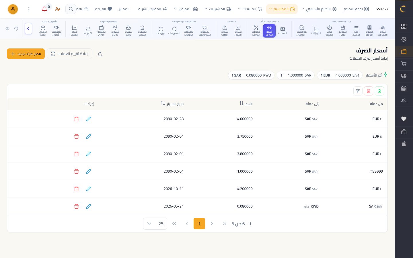Screen dimensions: 413x258
Task: Open Outgoing Cheques (شيكات صادرة)
Action: (115, 30)
